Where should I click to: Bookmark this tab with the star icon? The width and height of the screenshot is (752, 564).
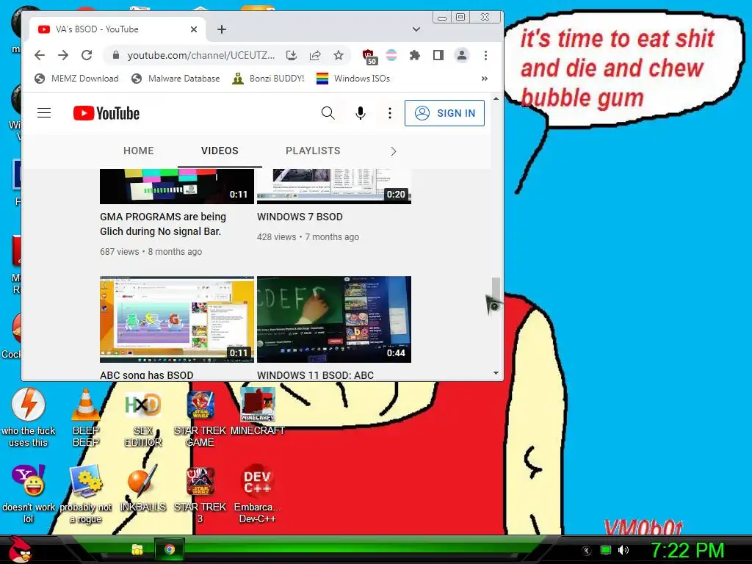click(x=339, y=55)
